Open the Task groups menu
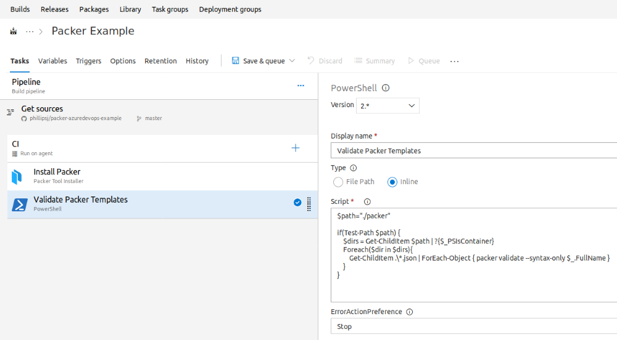This screenshot has height=340, width=617. 170,9
